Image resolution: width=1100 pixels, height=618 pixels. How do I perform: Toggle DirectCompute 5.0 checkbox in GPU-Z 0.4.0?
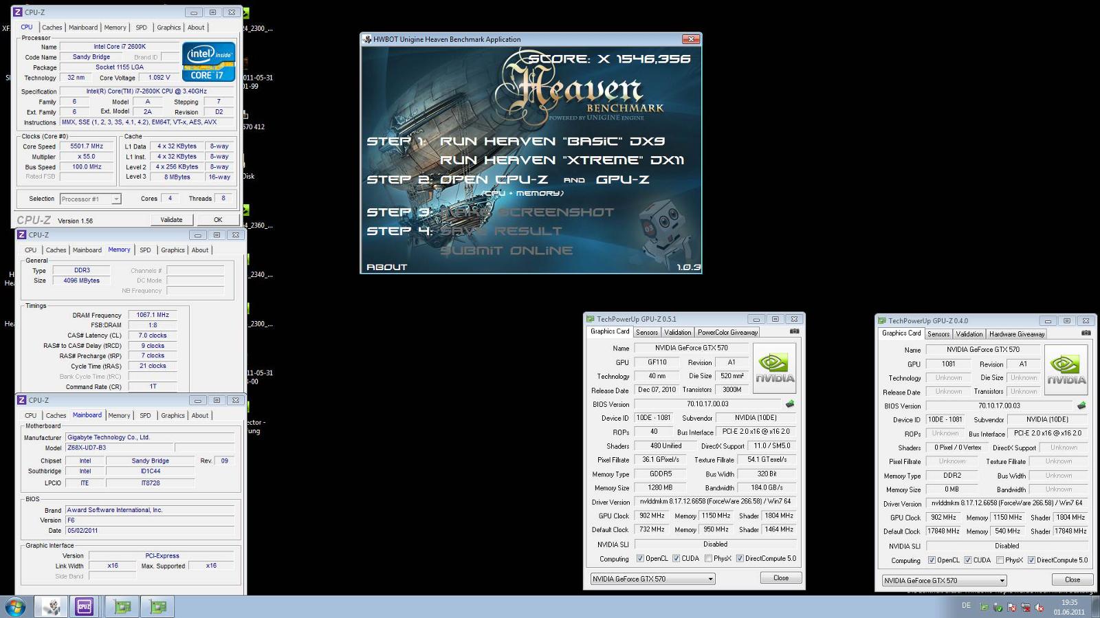(x=1031, y=560)
